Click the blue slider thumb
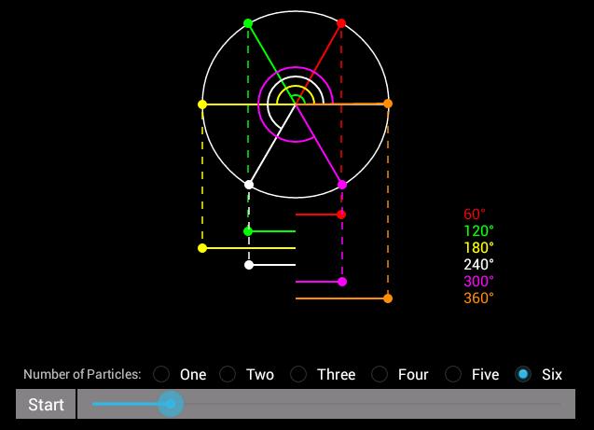The height and width of the screenshot is (430, 594). coord(170,404)
